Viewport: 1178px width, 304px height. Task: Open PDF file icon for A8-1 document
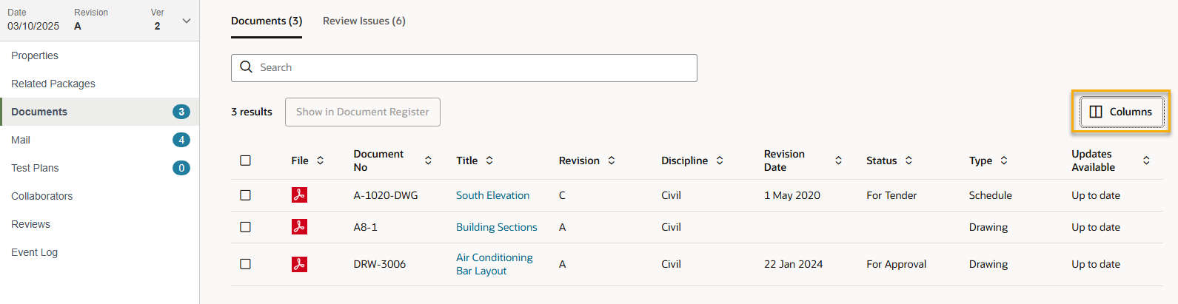point(299,227)
